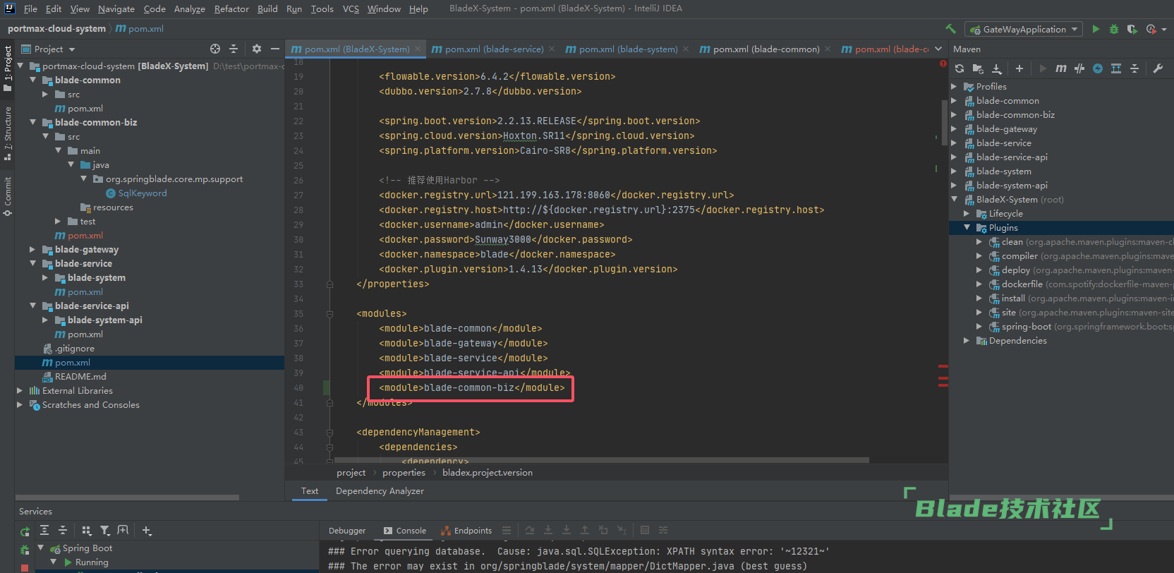Collapse all in the Project panel
This screenshot has height=573, width=1174.
pos(234,49)
